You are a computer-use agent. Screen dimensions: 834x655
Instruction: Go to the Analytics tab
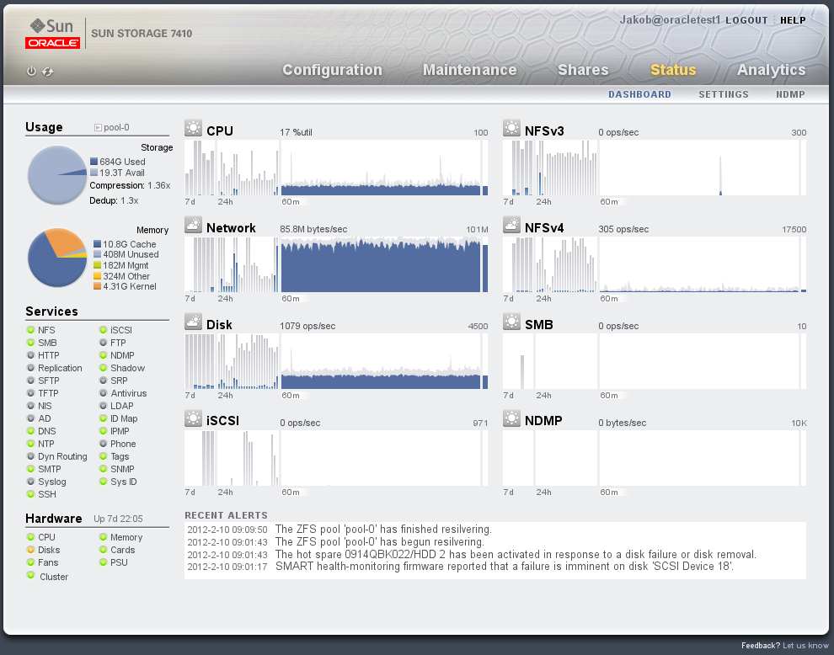click(771, 70)
